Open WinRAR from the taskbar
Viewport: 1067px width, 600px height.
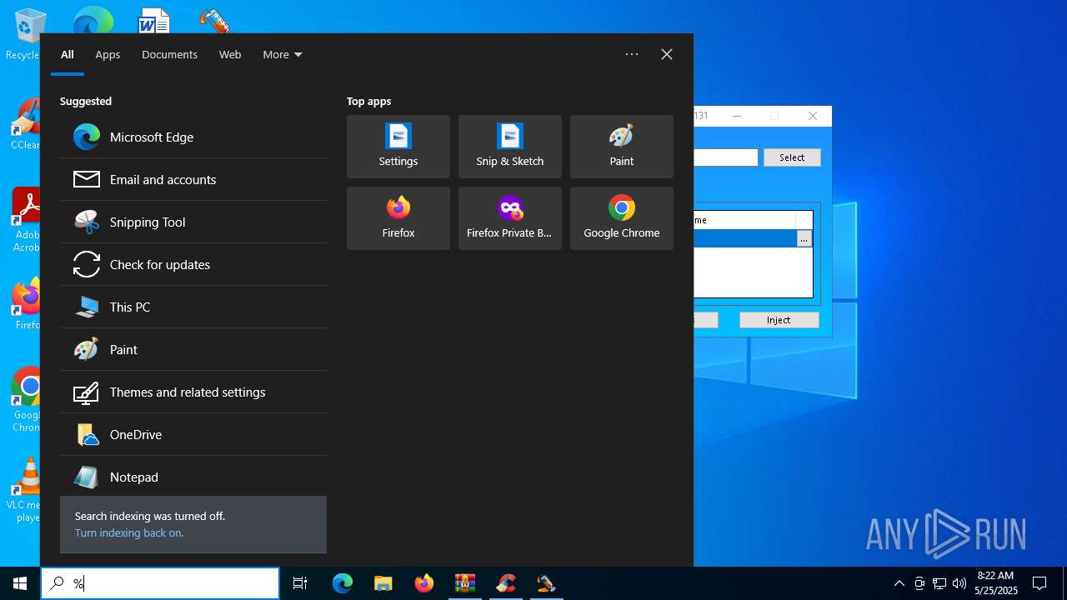(464, 583)
